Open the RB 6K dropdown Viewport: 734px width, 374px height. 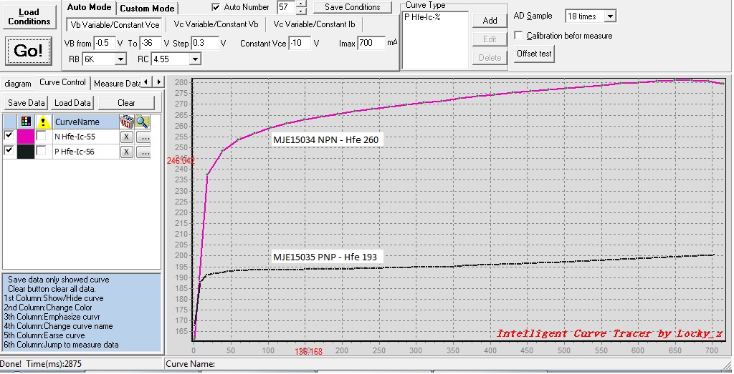coord(120,59)
